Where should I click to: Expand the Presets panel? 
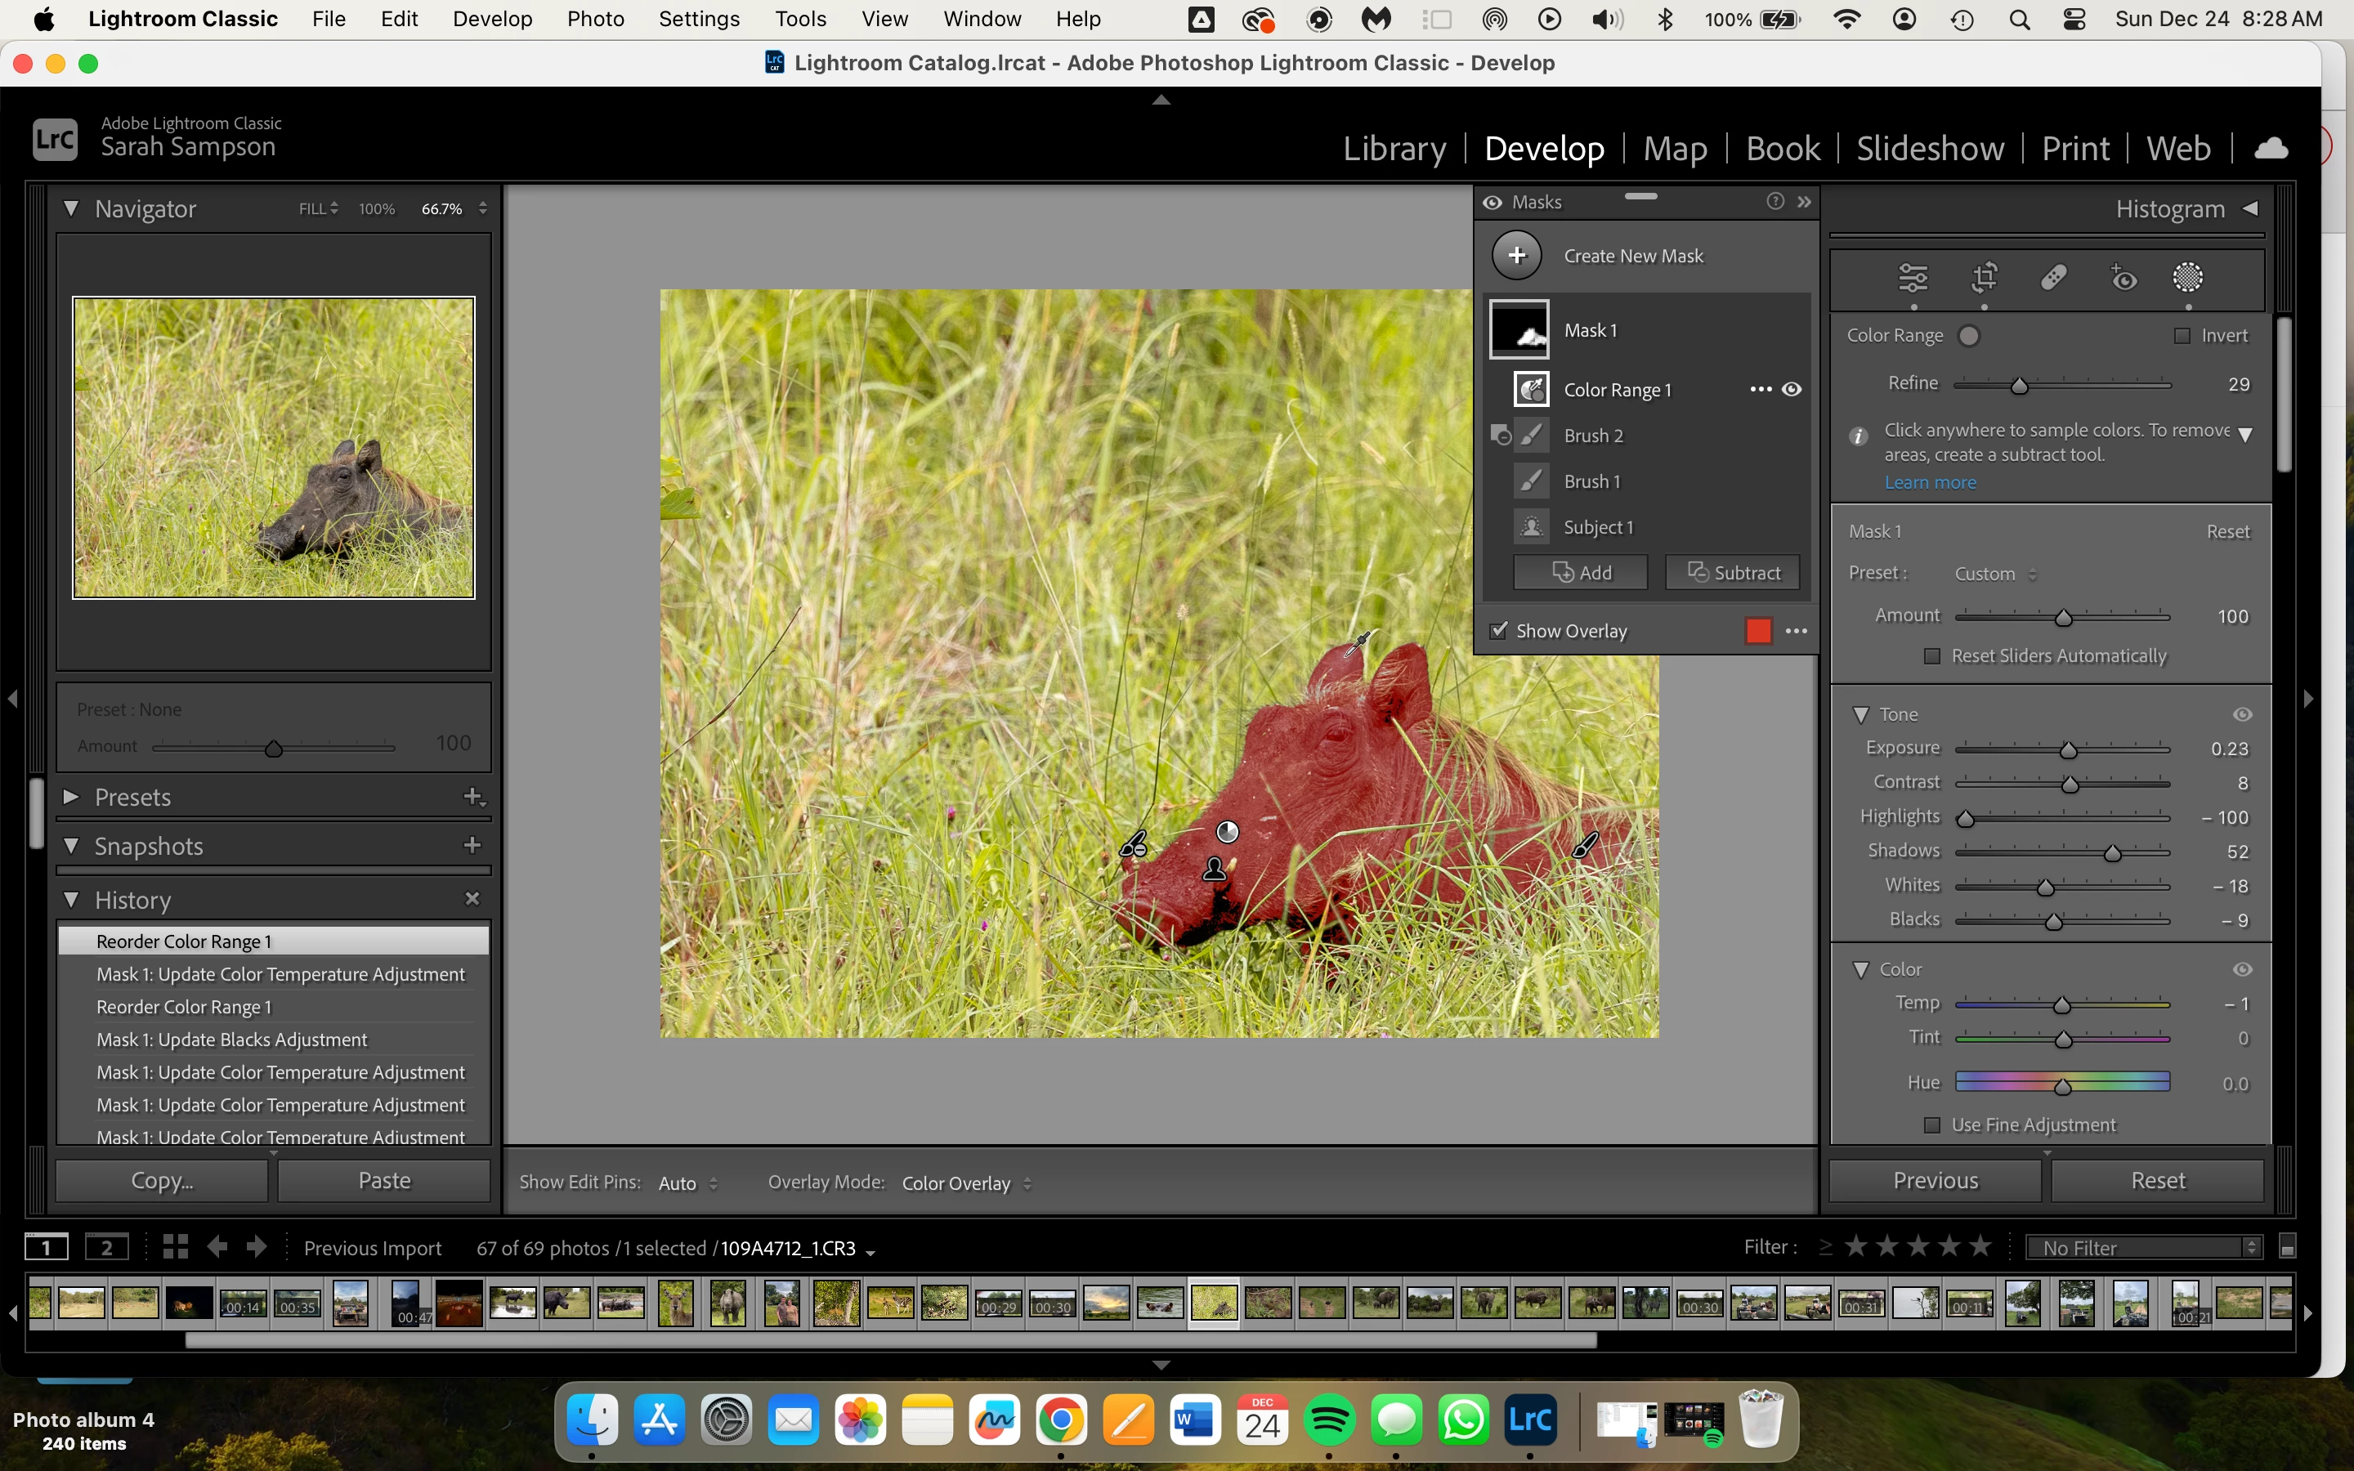coord(71,797)
